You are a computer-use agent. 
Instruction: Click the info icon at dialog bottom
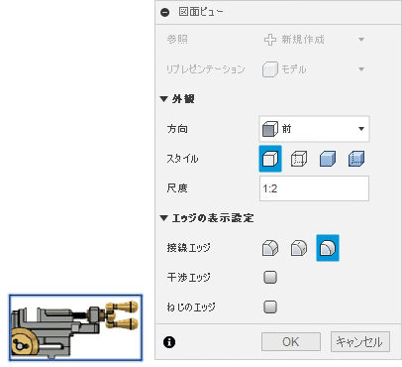[x=169, y=342]
